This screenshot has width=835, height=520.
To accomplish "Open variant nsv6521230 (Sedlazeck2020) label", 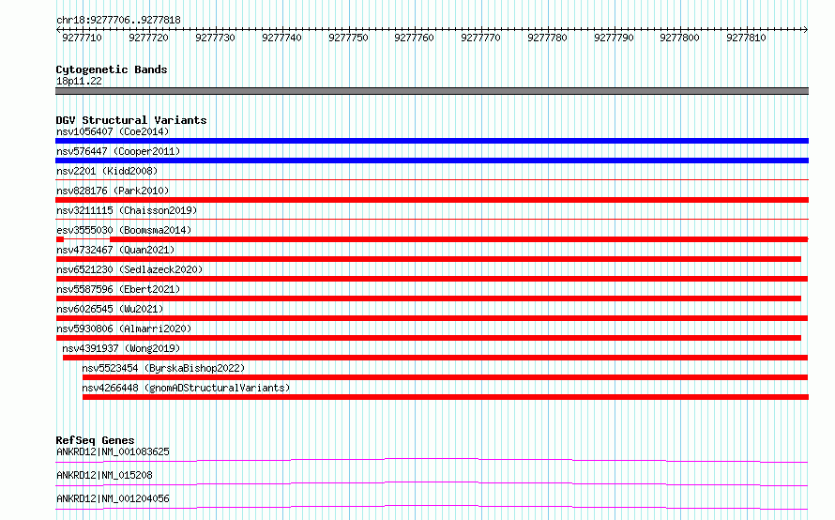I will (x=129, y=269).
